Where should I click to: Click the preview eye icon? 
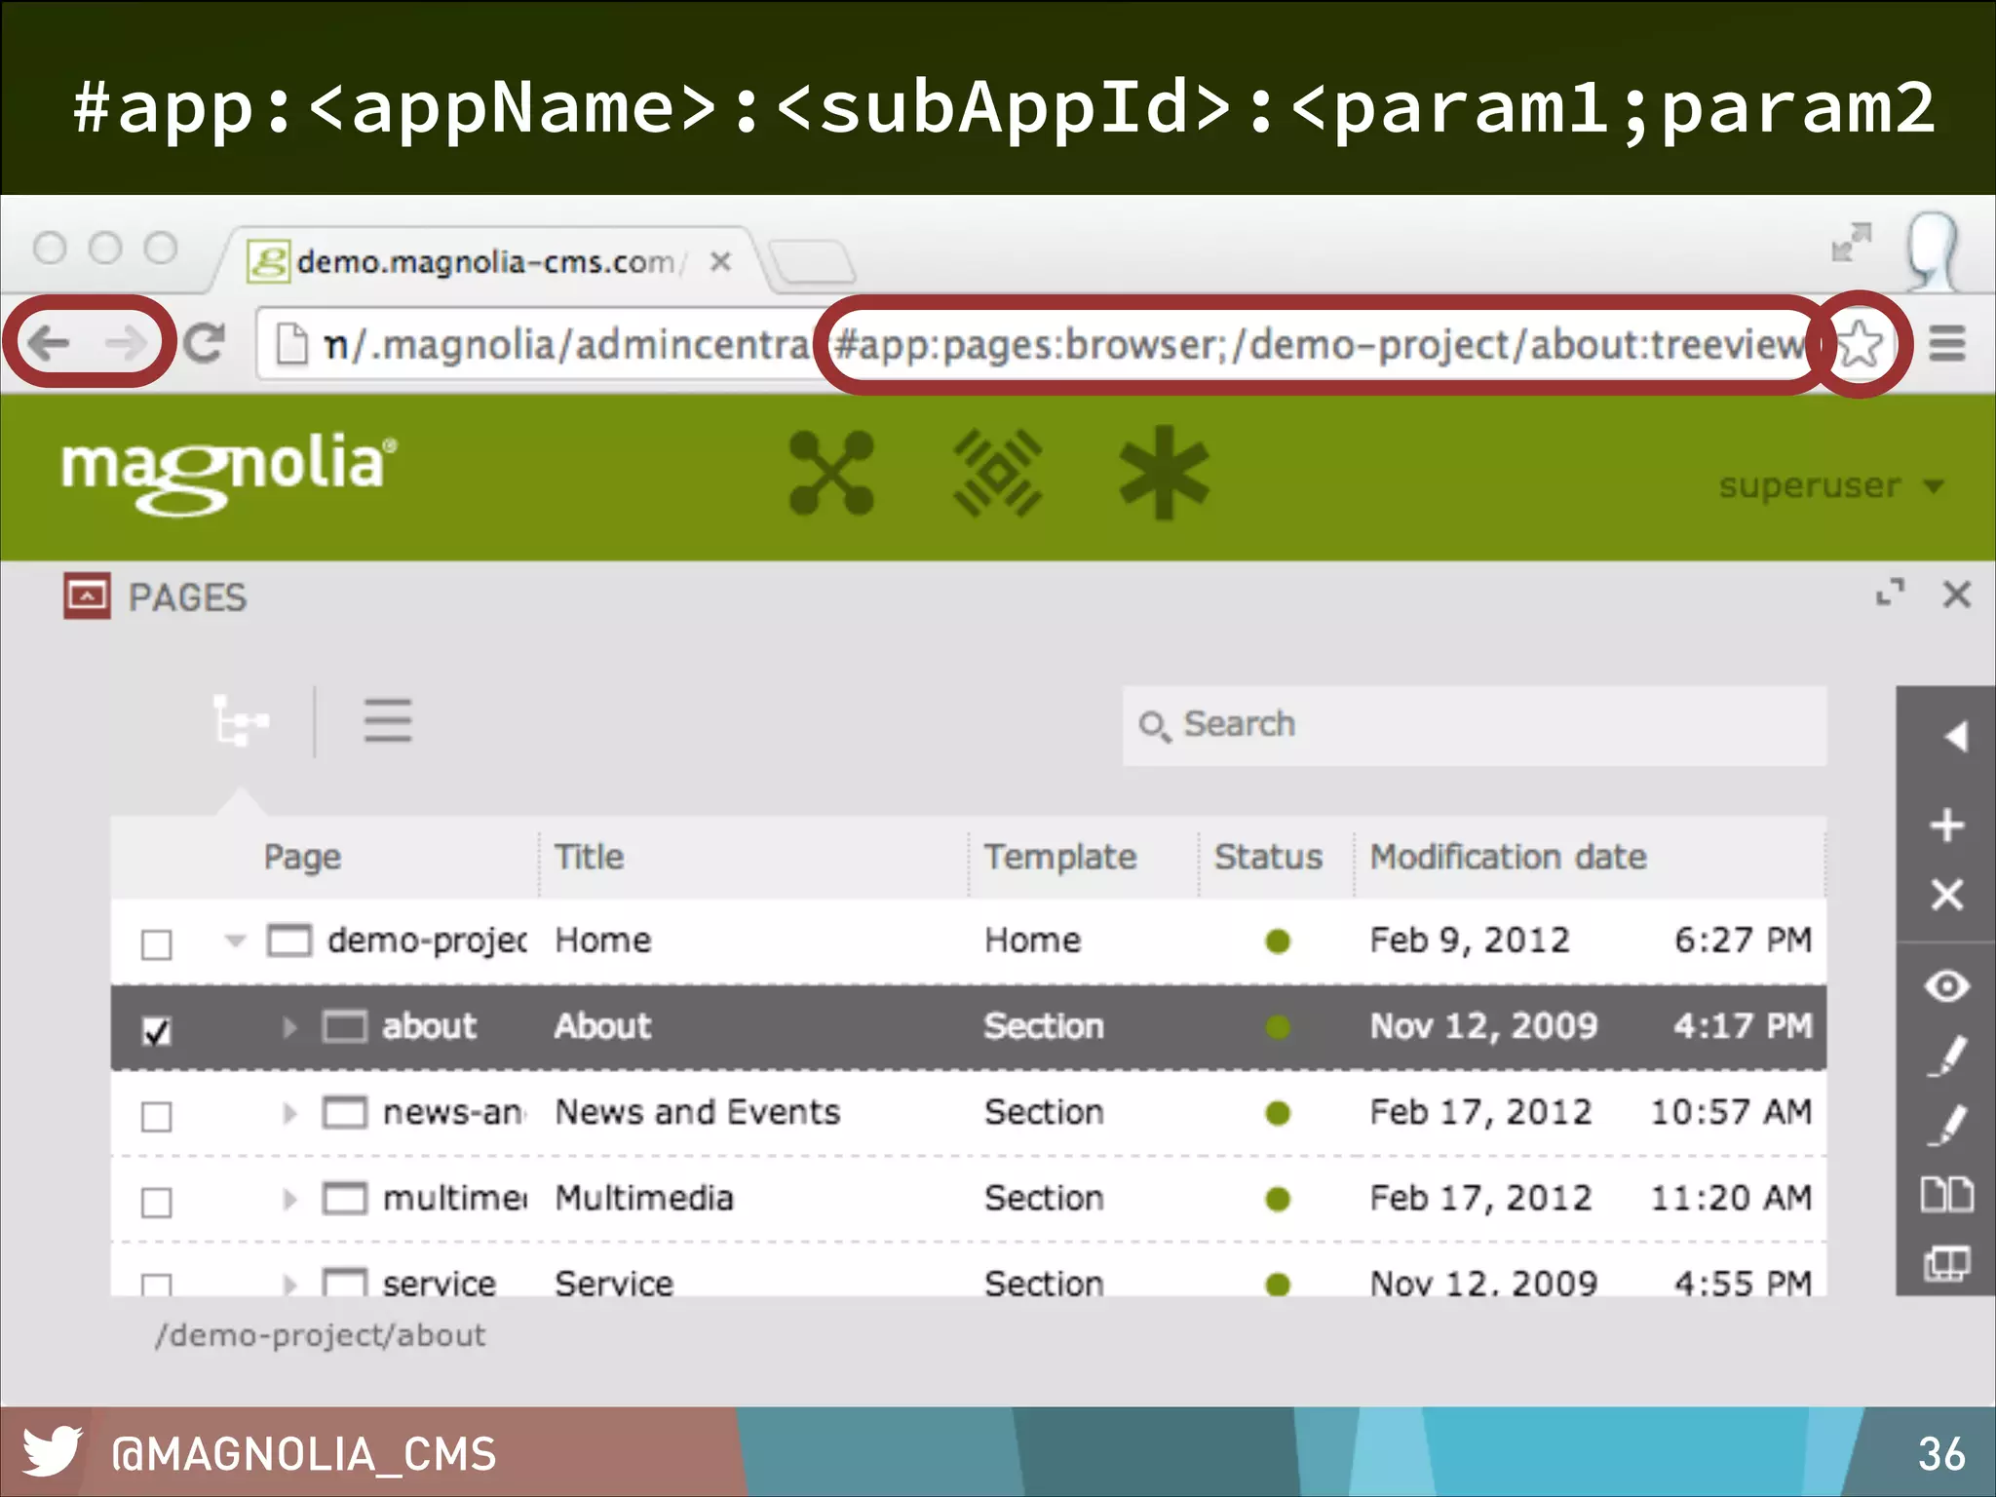pyautogui.click(x=1946, y=986)
